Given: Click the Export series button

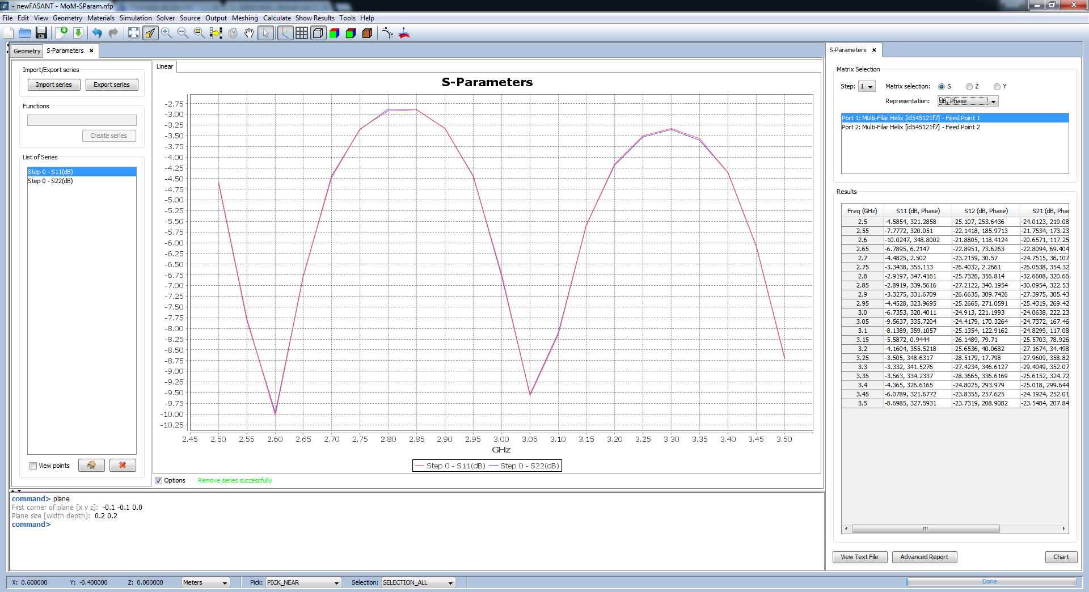Looking at the screenshot, I should [112, 85].
